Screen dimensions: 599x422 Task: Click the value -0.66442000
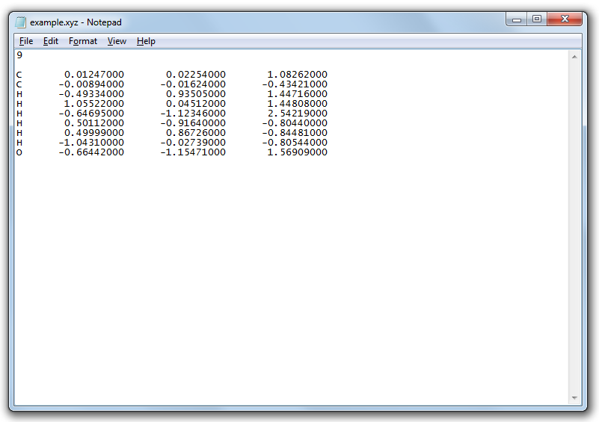coord(91,152)
